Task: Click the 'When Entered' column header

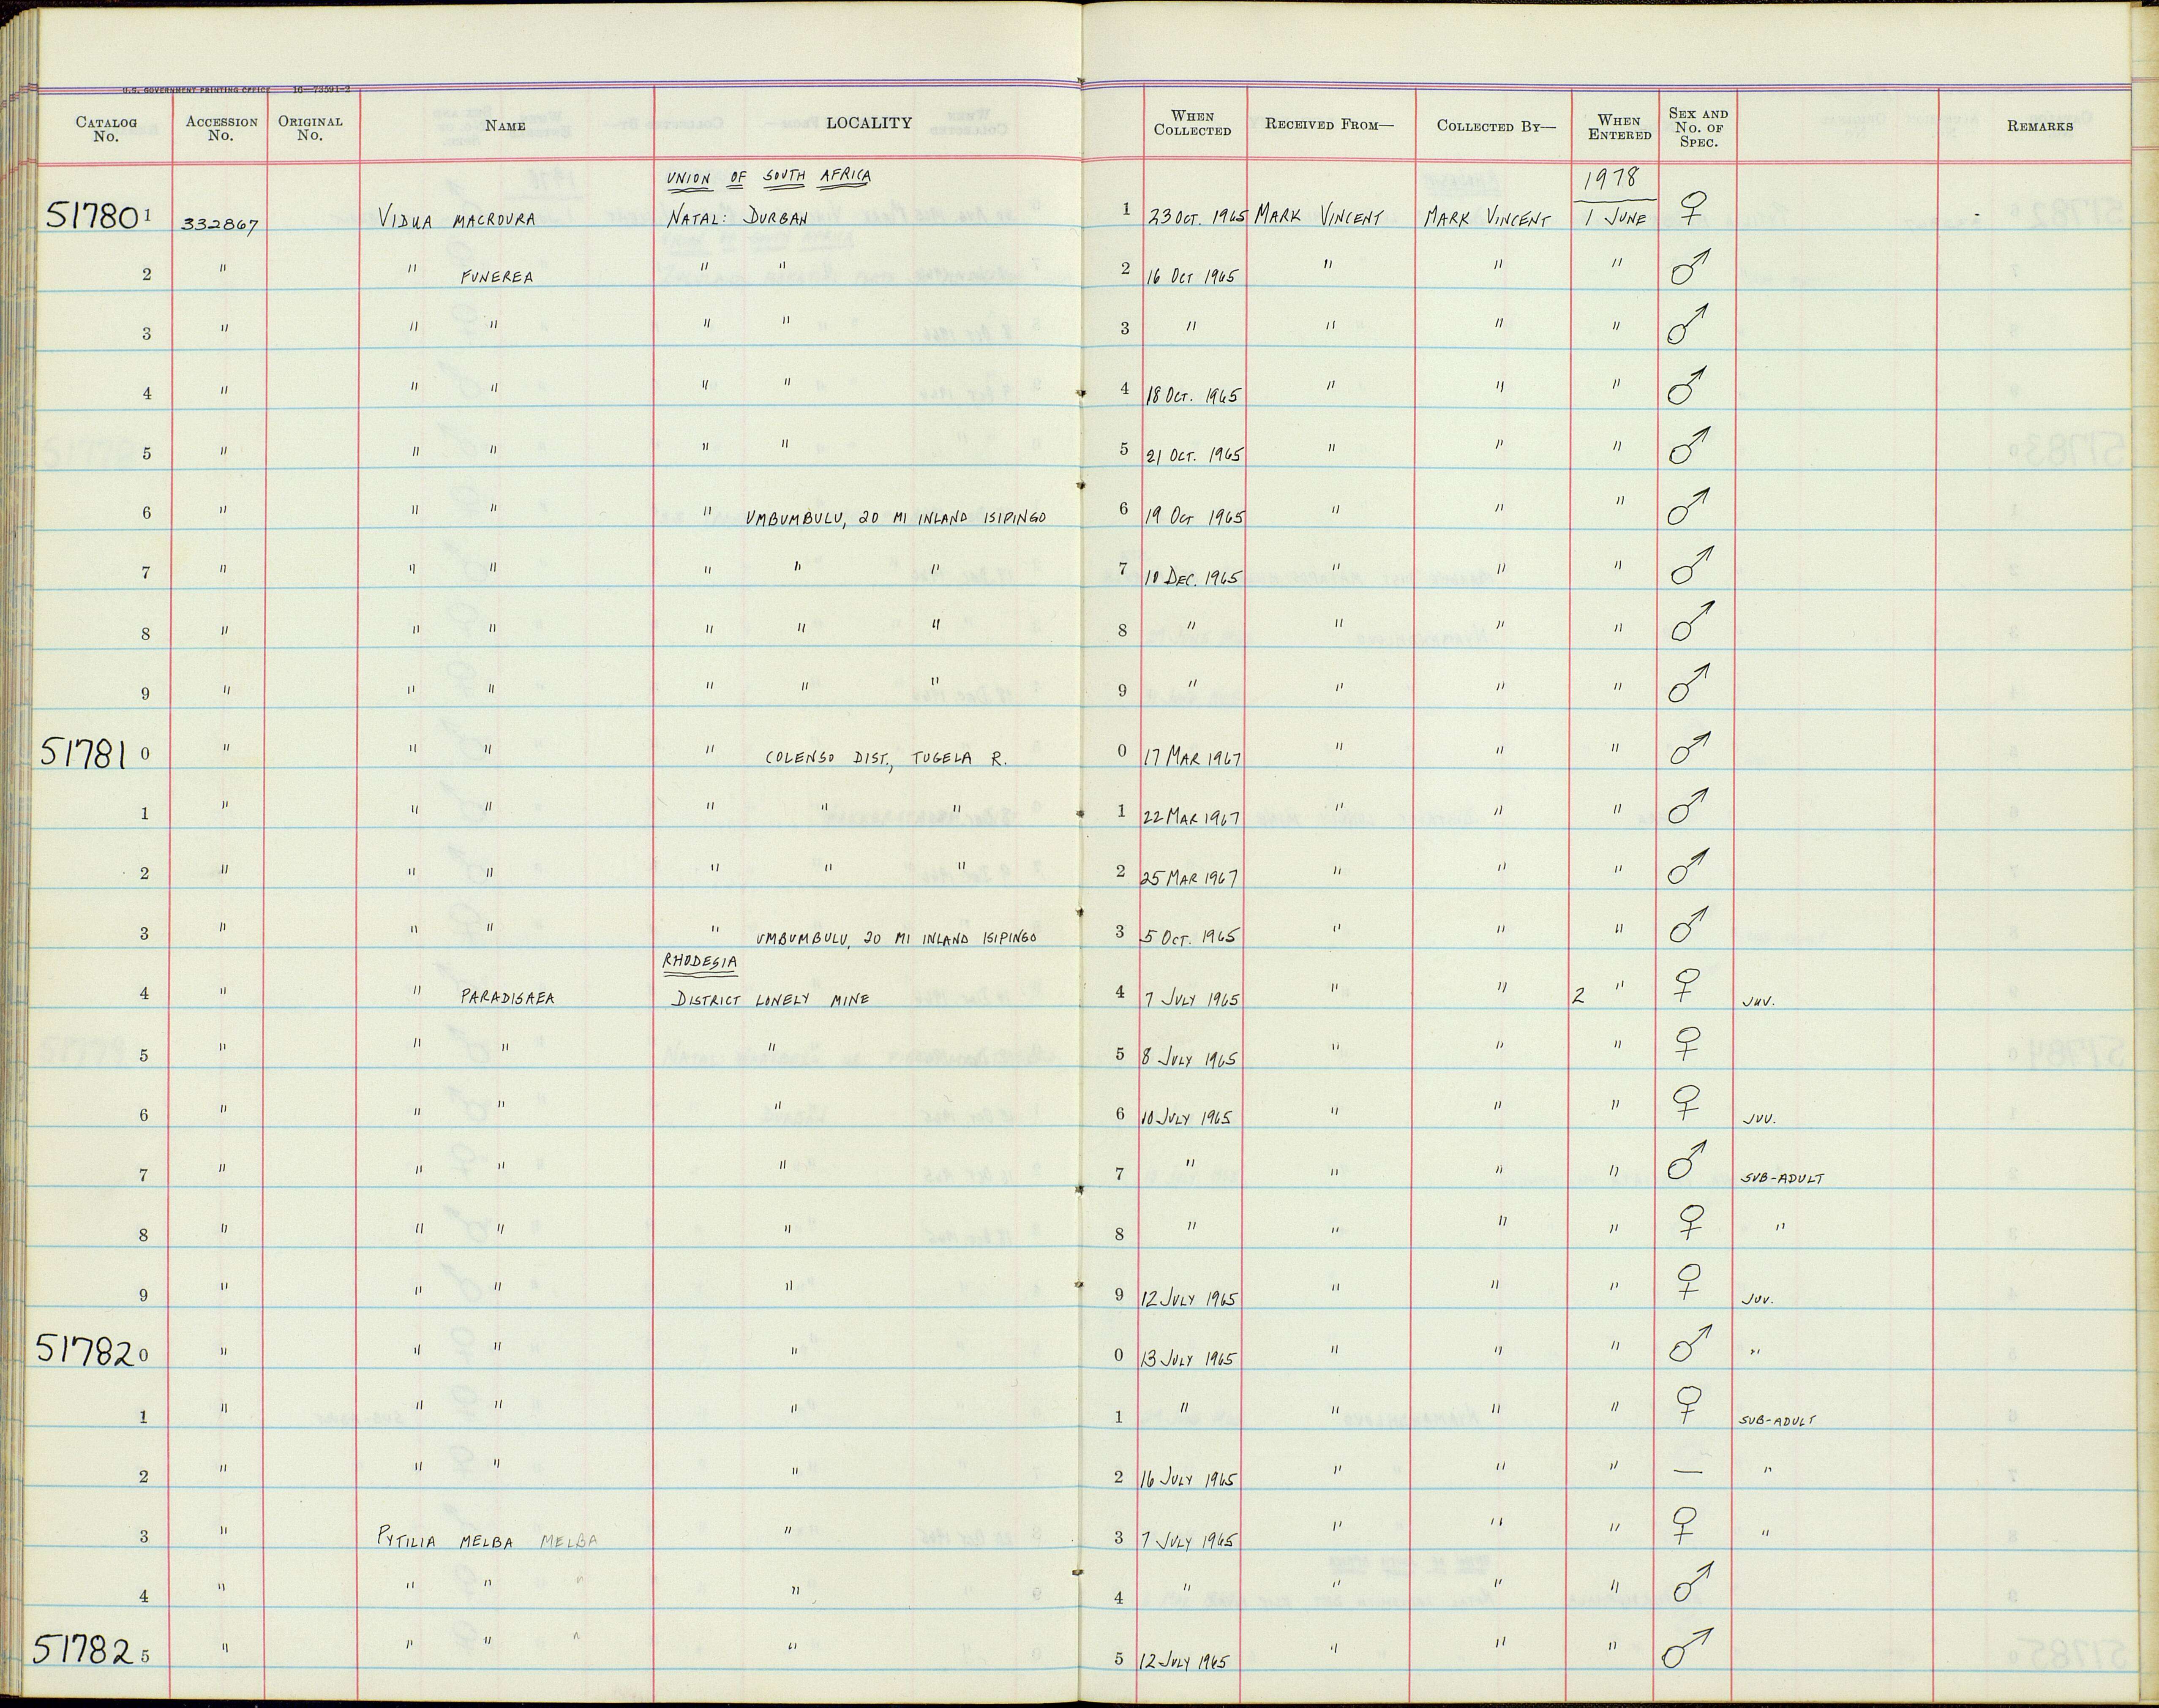Action: tap(1619, 127)
